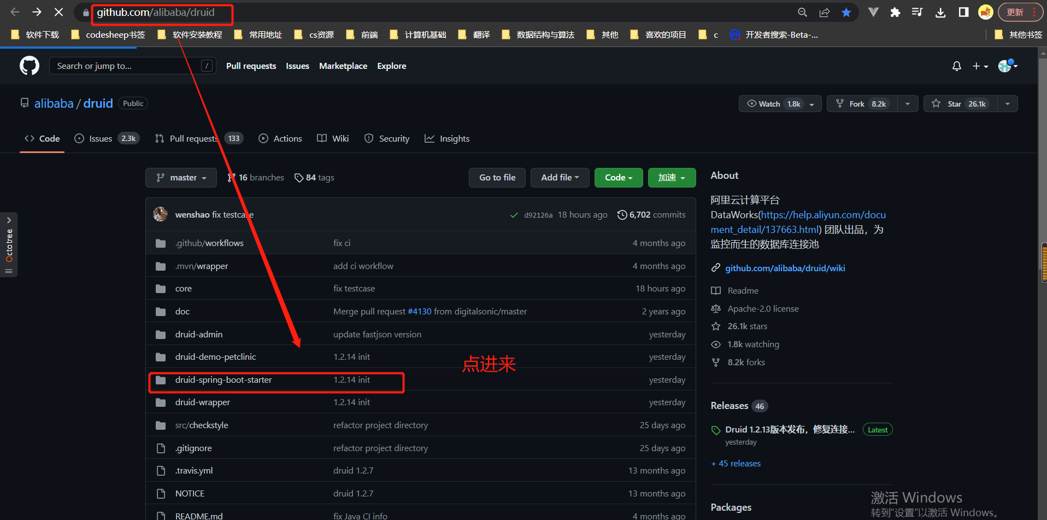Open the Star lists dropdown arrow

[1008, 104]
